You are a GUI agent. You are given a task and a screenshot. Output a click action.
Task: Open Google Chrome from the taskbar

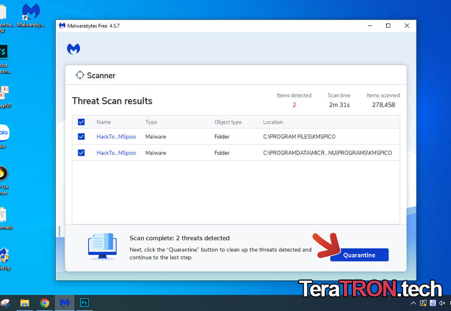(x=45, y=303)
